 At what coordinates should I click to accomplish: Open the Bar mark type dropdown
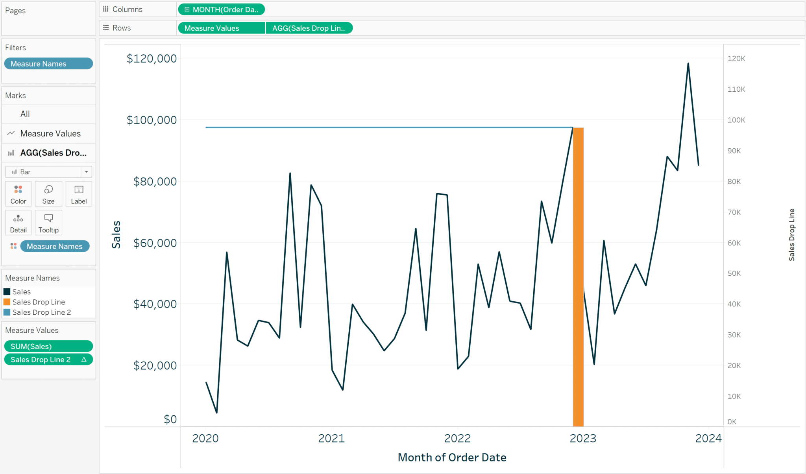(x=87, y=172)
